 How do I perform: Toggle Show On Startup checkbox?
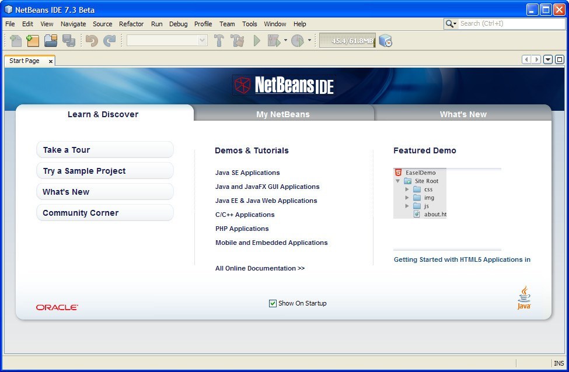tap(273, 303)
